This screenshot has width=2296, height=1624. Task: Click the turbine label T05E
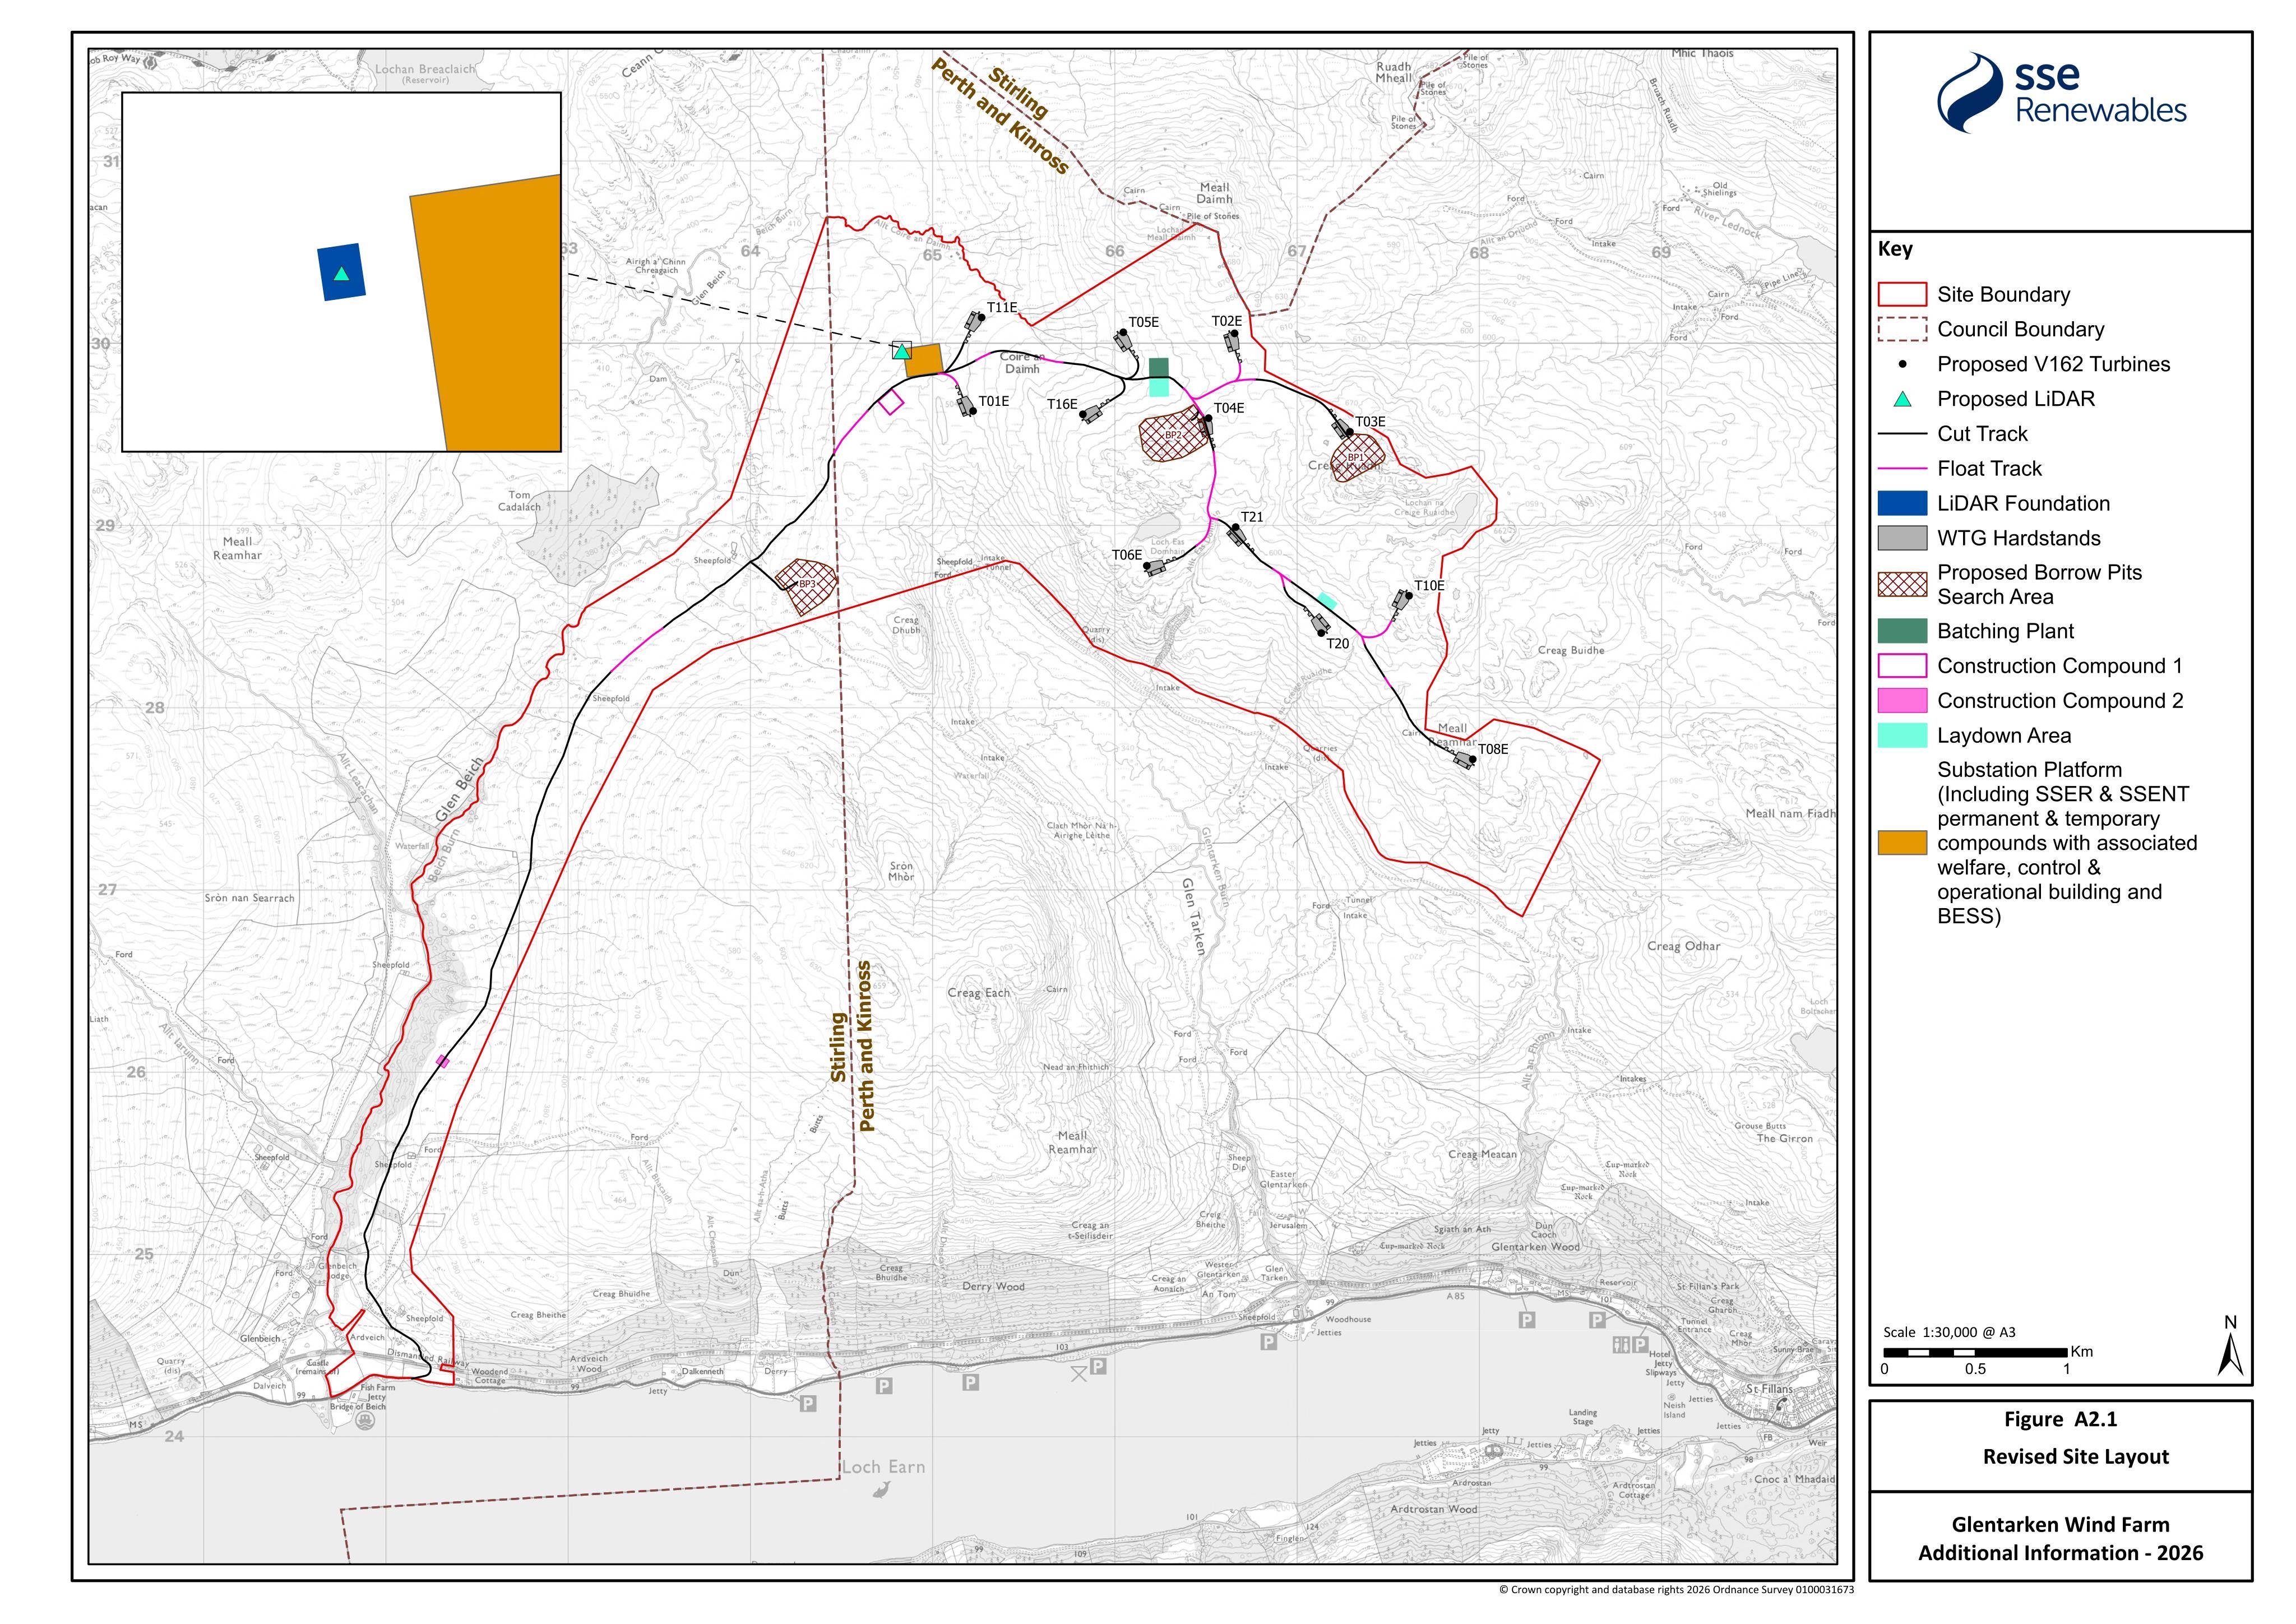point(1144,322)
